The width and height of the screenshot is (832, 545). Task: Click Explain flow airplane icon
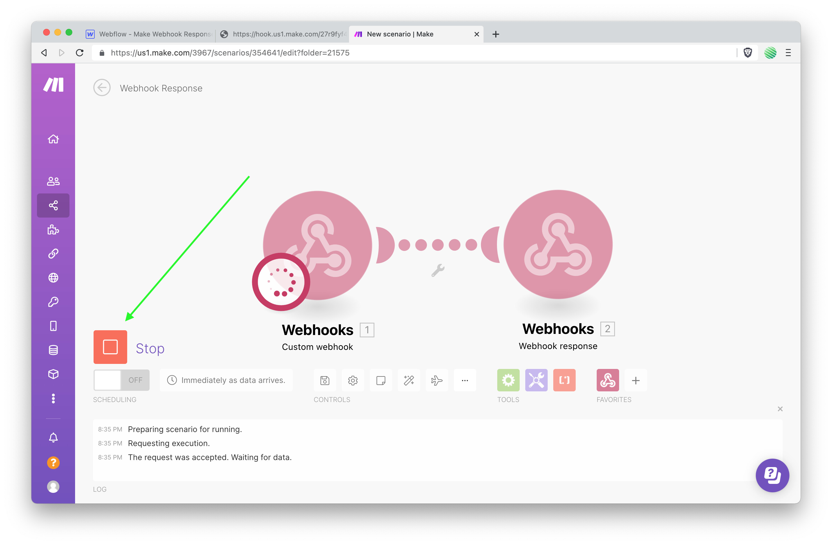coord(437,380)
